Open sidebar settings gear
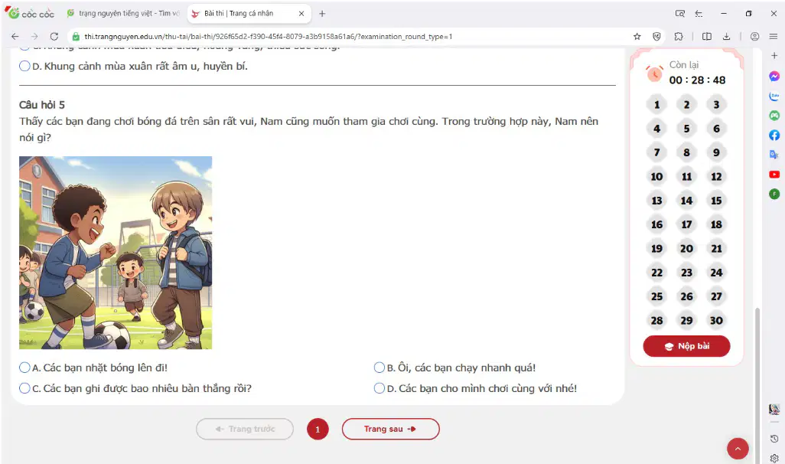The width and height of the screenshot is (785, 464). [774, 457]
